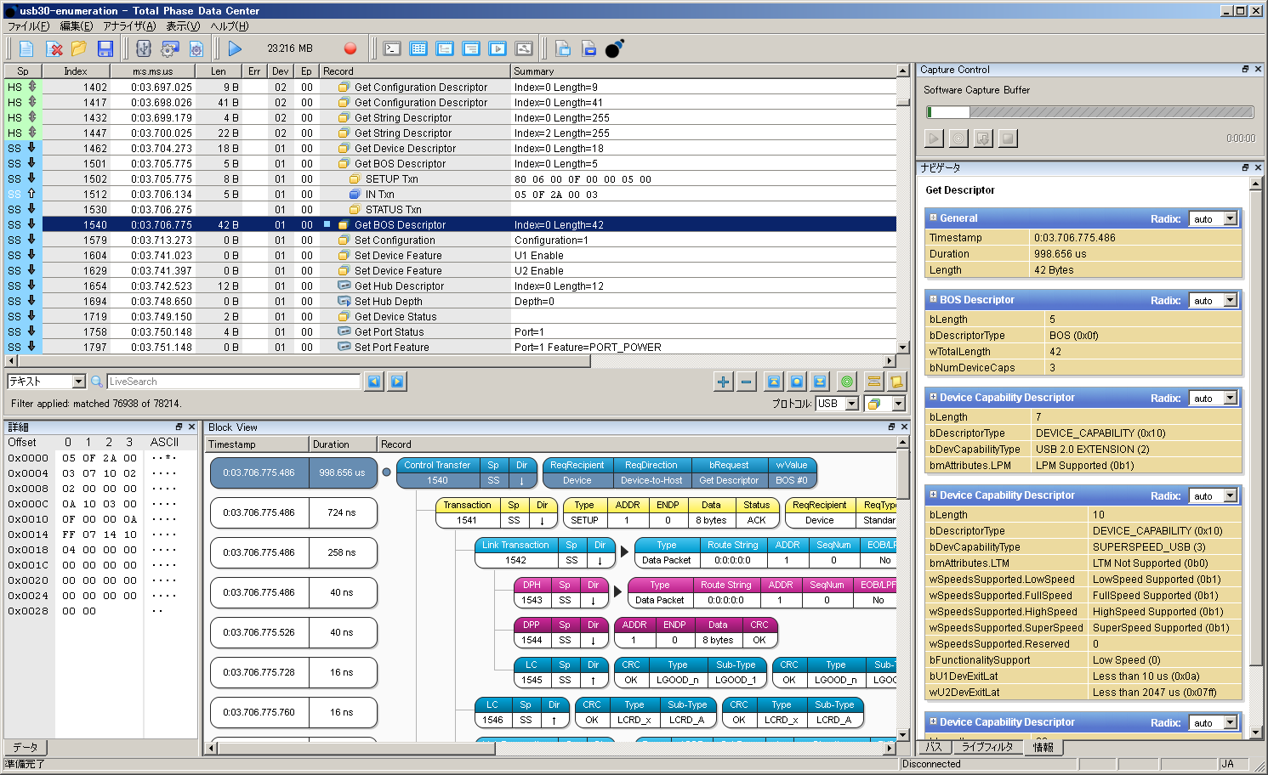This screenshot has height=775, width=1268.
Task: Open the 編集(E) menu
Action: 77,26
